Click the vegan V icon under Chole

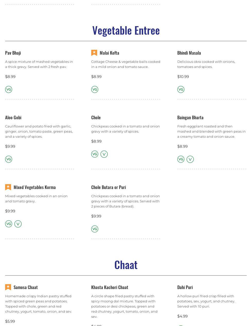pos(104,154)
